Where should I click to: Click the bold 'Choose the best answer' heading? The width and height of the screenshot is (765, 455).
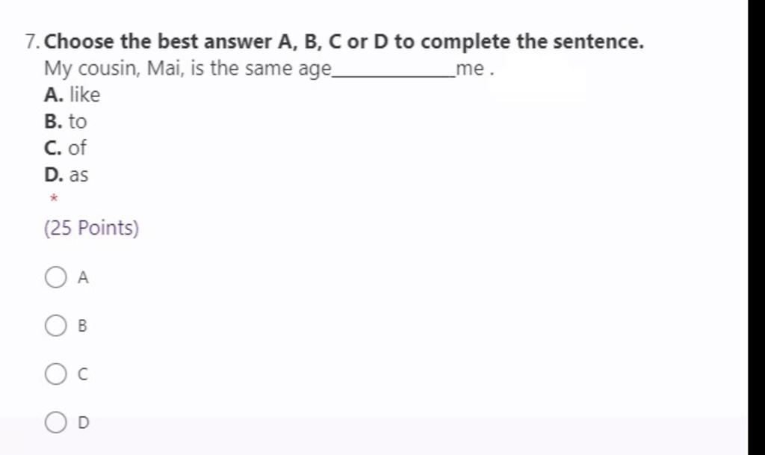(x=344, y=42)
